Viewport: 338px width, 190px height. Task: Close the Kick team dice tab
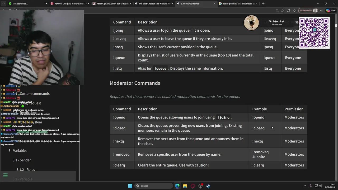[x=46, y=4]
